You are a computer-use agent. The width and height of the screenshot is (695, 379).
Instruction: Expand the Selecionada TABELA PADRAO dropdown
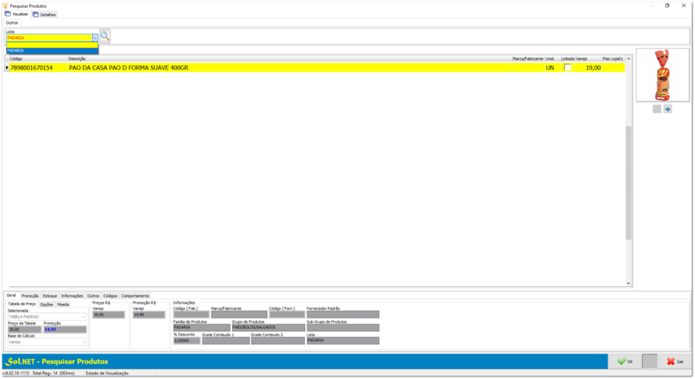coord(84,317)
